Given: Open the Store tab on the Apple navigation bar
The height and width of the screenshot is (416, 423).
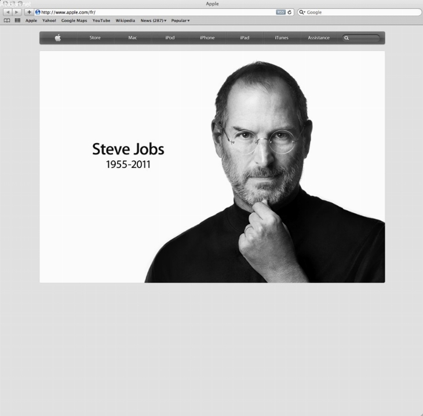Looking at the screenshot, I should [95, 38].
